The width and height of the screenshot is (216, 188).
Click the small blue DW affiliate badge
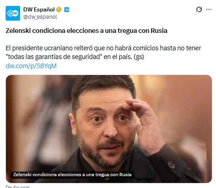(67, 10)
